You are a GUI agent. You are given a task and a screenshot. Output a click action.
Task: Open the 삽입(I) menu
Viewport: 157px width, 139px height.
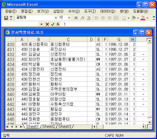(58, 11)
